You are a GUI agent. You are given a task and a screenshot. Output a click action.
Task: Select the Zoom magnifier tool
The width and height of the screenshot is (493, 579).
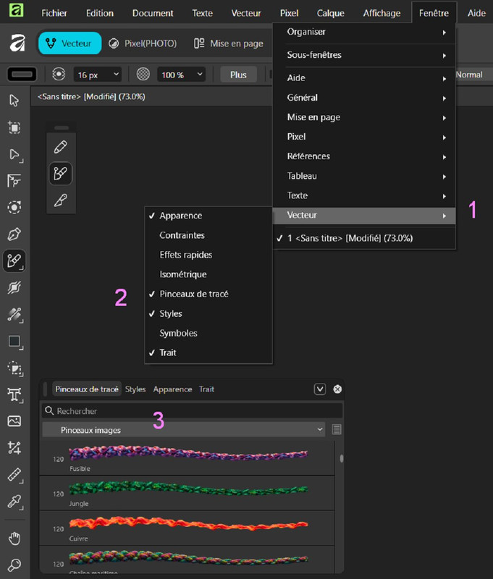pyautogui.click(x=14, y=565)
